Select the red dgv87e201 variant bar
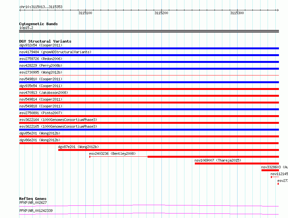 [169, 150]
